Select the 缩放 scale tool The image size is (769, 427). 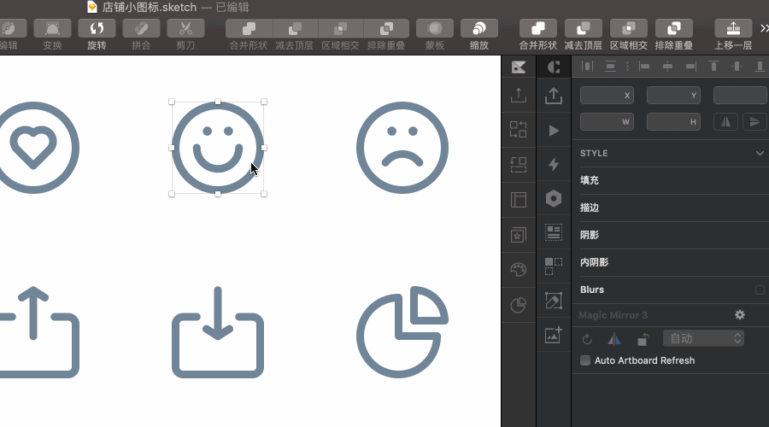[x=479, y=28]
